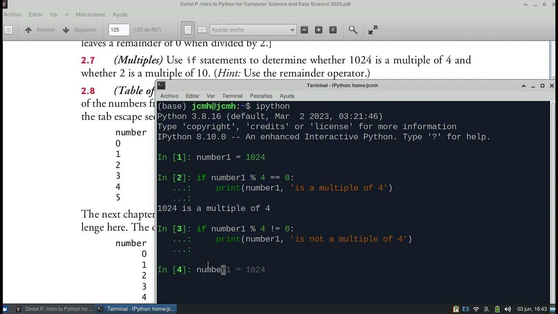Roll up the PDF viewer window
The image size is (558, 314).
tap(526, 4)
